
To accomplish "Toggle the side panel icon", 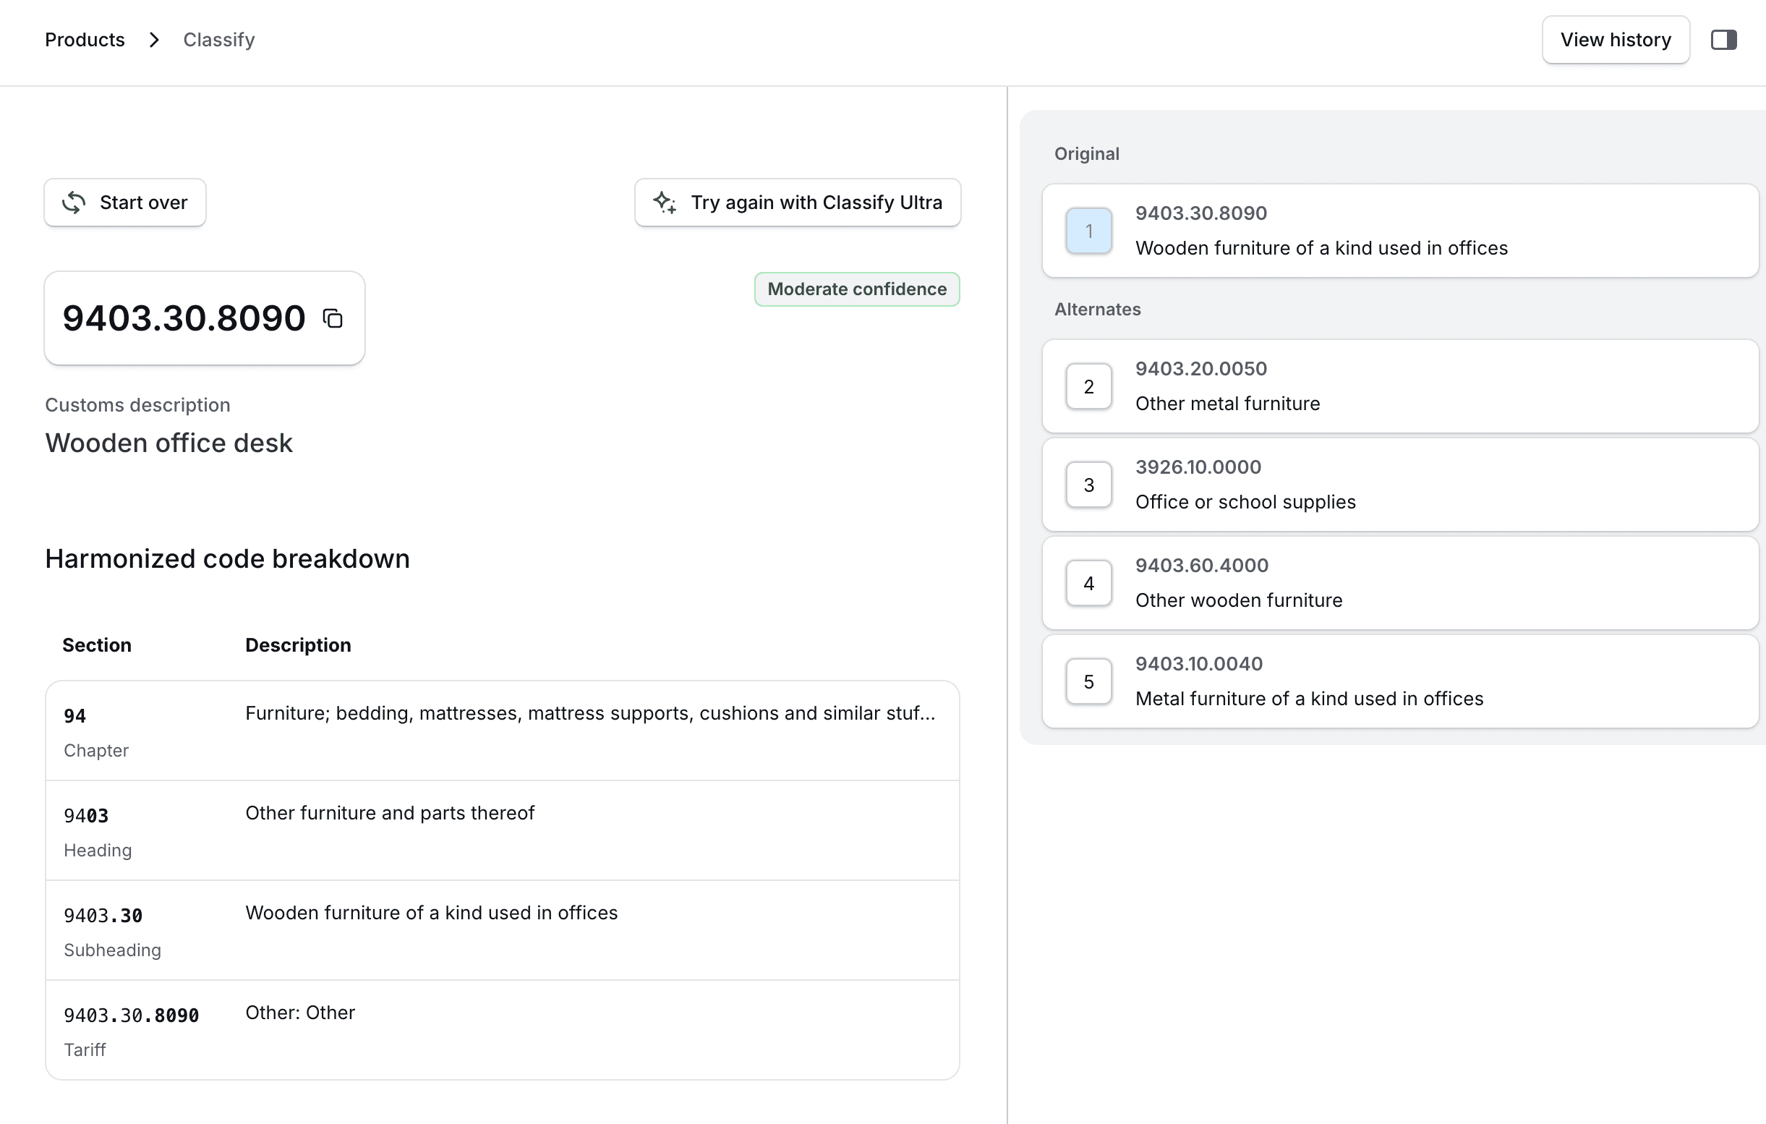I will click(x=1723, y=40).
